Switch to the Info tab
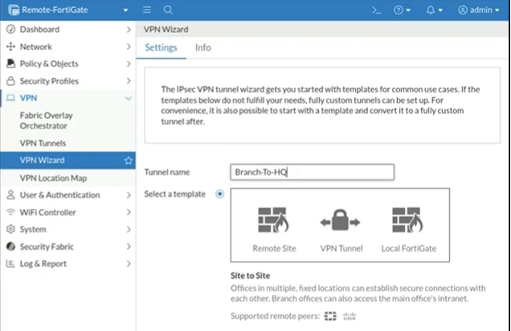The height and width of the screenshot is (331, 511). tap(203, 48)
